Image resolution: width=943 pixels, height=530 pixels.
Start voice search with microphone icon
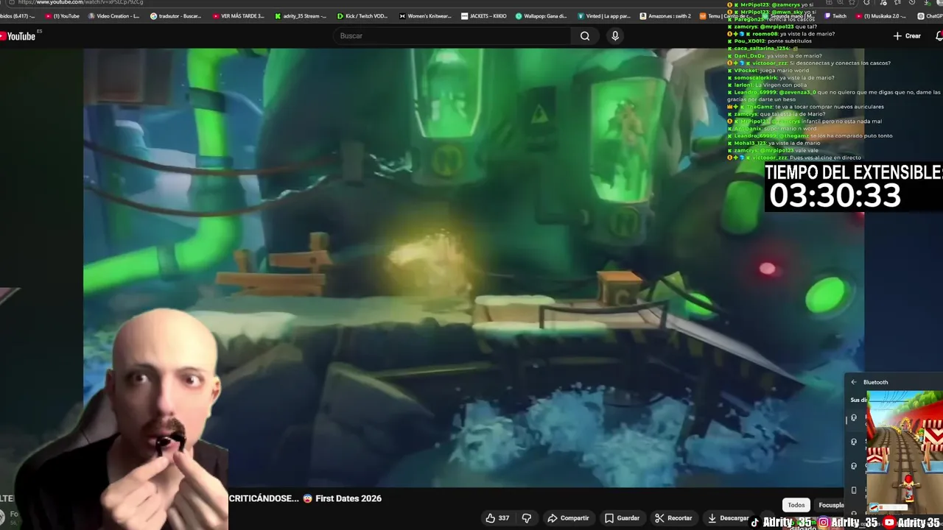pyautogui.click(x=615, y=36)
